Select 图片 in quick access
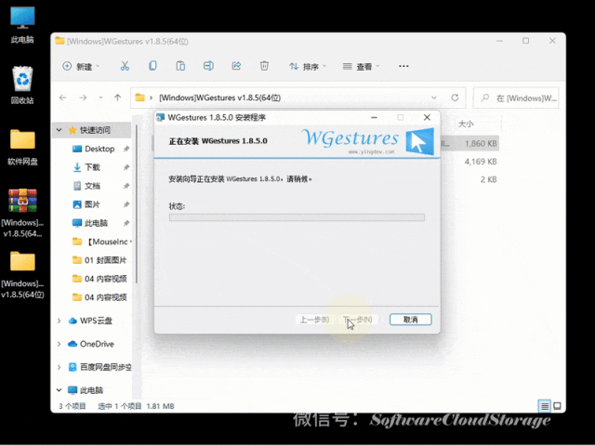 [92, 204]
